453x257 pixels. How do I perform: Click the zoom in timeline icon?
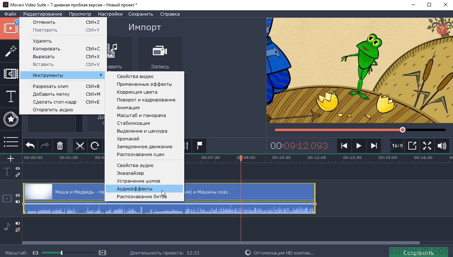[x=102, y=253]
